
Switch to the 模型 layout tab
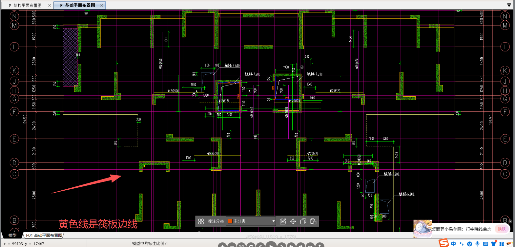[12, 235]
